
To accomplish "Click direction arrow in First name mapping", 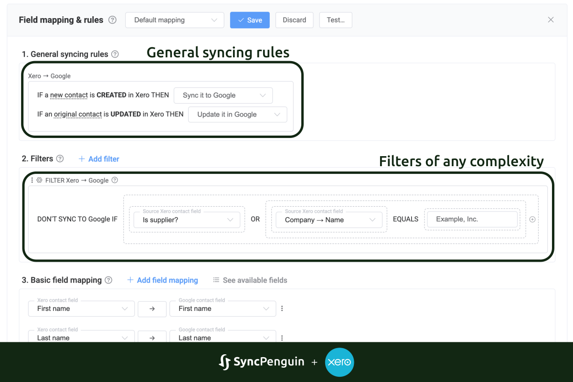I will coord(152,309).
